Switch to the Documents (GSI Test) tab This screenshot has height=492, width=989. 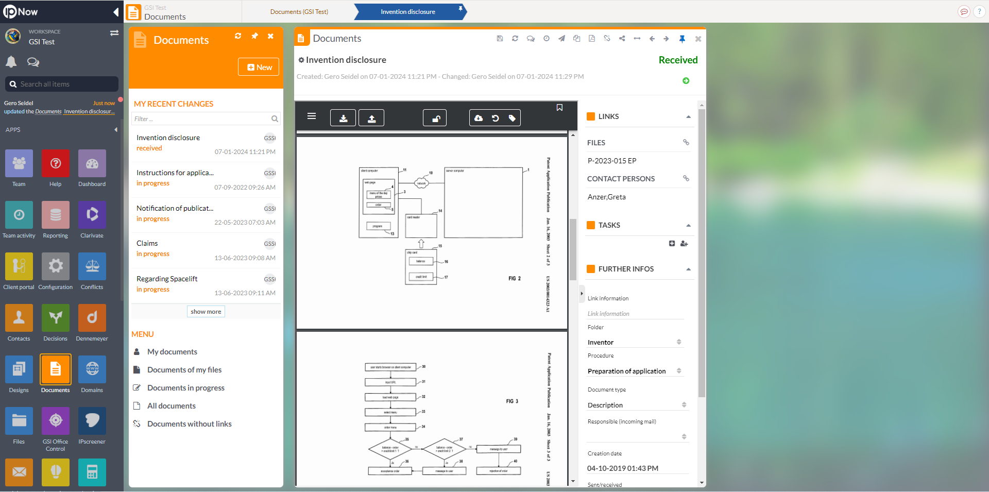(299, 11)
